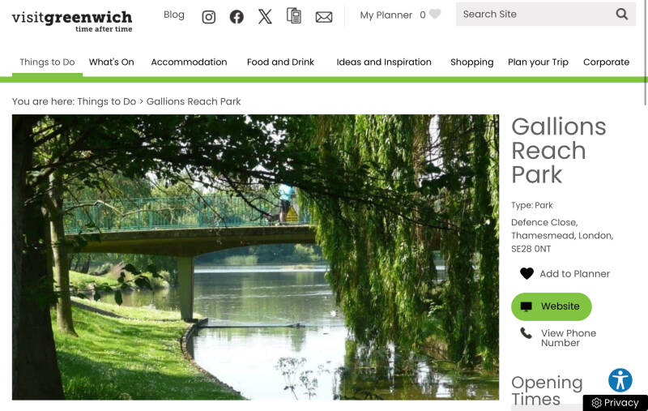648x411 pixels.
Task: Follow the Things to Do breadcrumb link
Action: click(x=107, y=101)
